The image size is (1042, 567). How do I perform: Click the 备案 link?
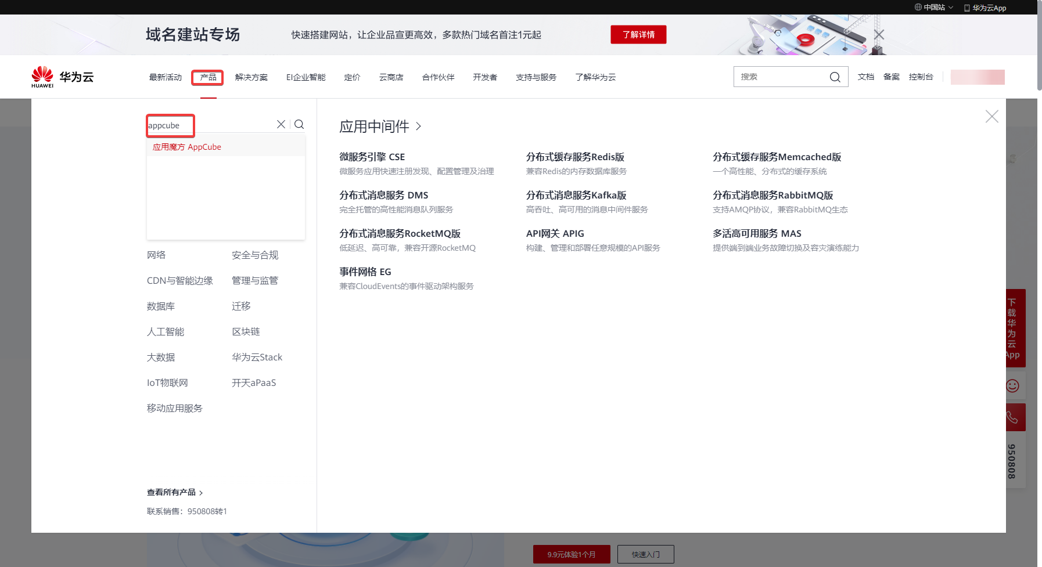point(892,77)
